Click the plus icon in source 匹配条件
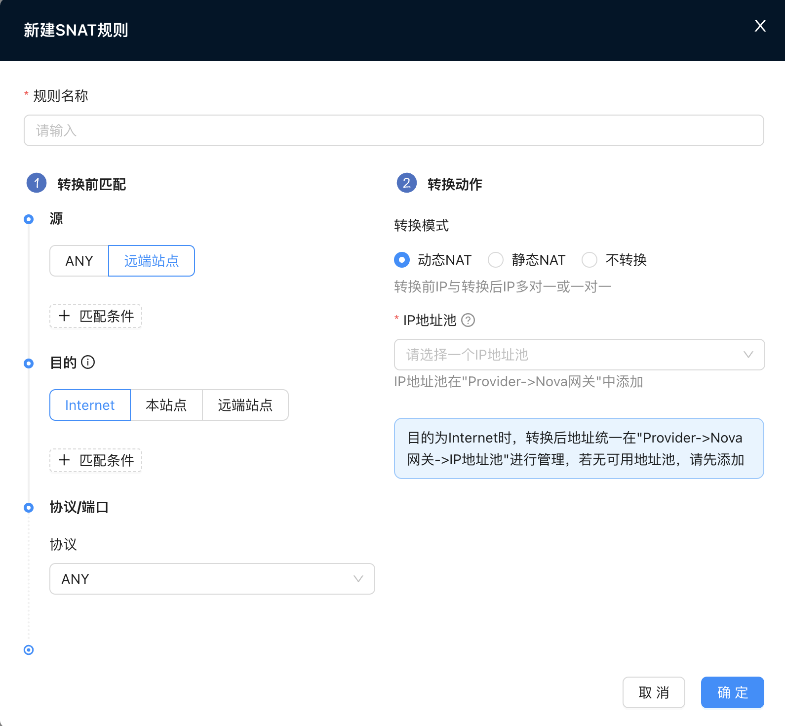This screenshot has height=726, width=785. [x=64, y=316]
